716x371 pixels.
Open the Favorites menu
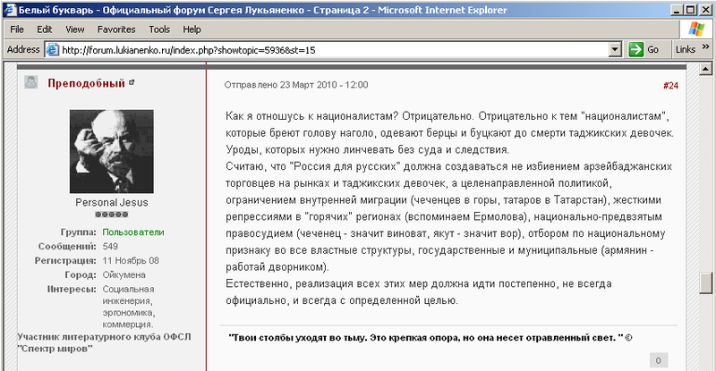pyautogui.click(x=116, y=30)
